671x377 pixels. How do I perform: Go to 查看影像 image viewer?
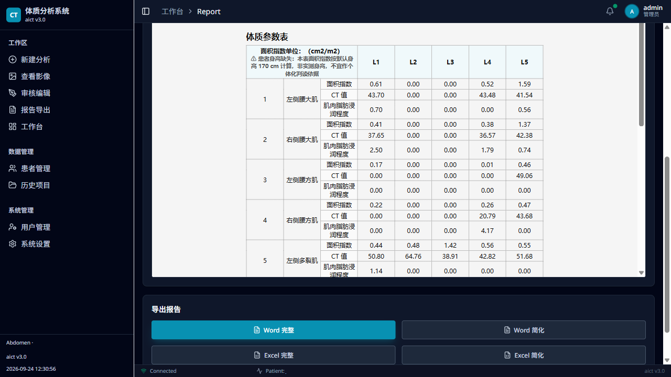pos(67,76)
